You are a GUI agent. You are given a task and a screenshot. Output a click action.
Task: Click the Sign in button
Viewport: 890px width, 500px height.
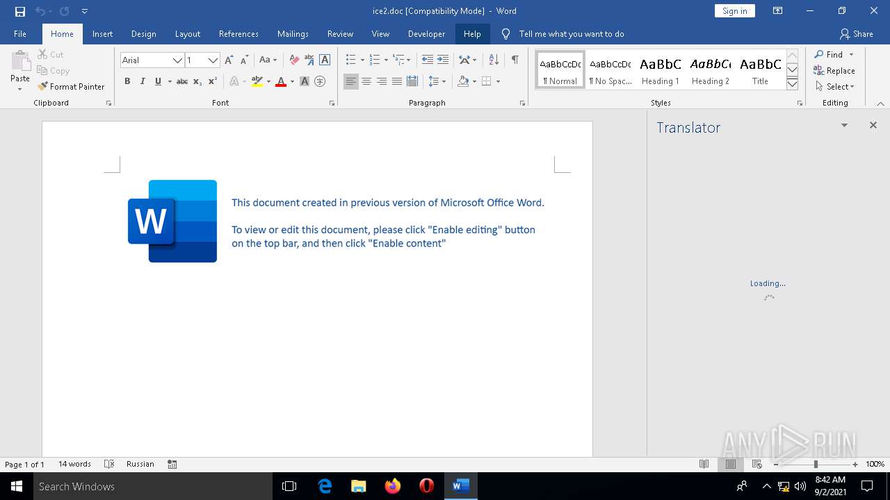pos(734,11)
